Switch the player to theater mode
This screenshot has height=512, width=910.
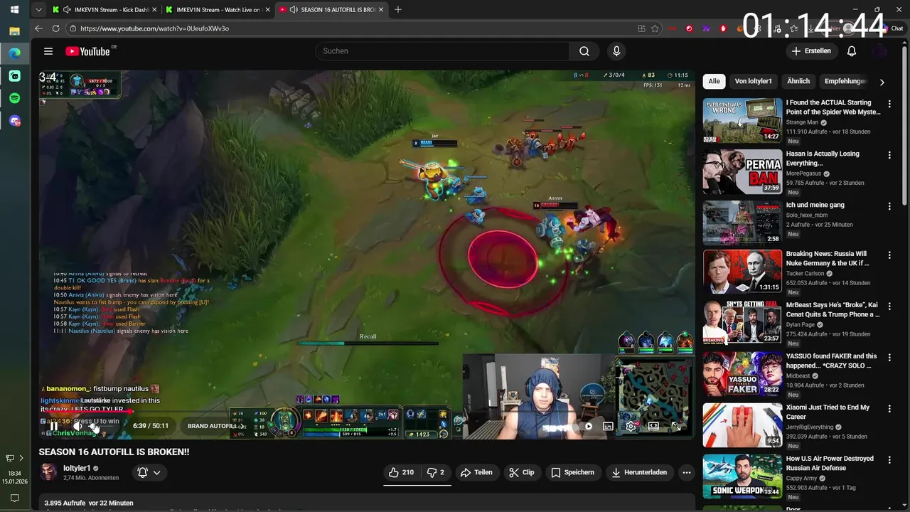point(653,427)
